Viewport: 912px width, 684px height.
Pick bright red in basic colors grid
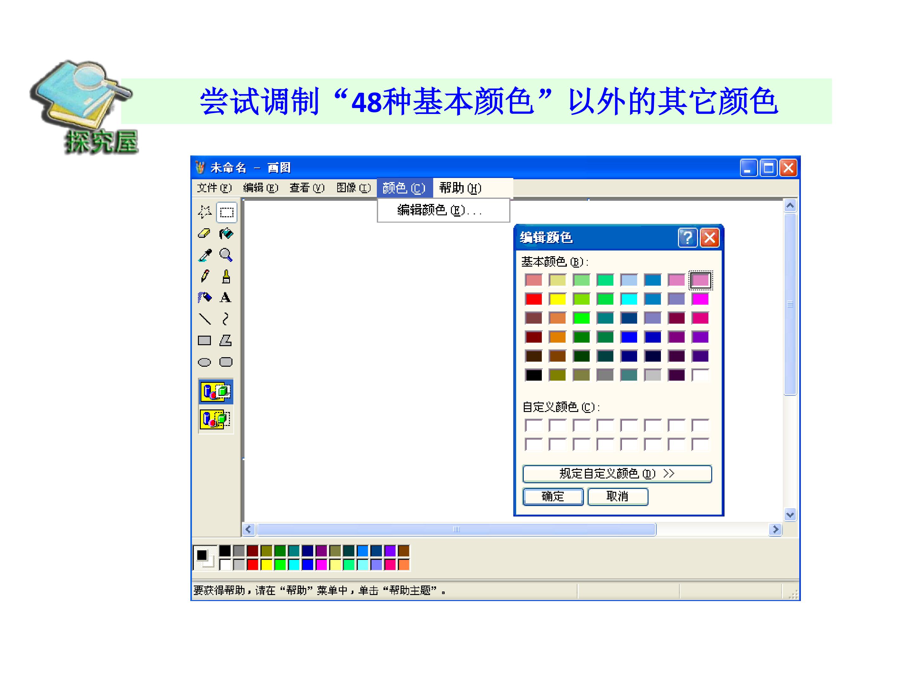pos(534,299)
